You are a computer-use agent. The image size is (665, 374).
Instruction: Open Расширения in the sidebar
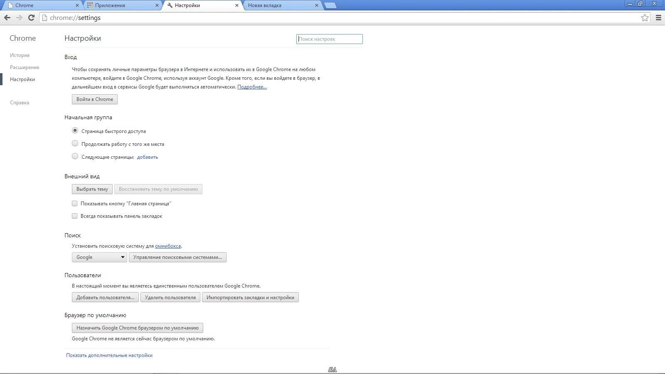click(x=25, y=67)
